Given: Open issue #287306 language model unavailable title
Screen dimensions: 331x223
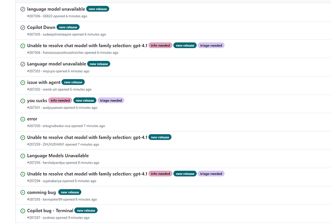Looking at the screenshot, I should [56, 9].
